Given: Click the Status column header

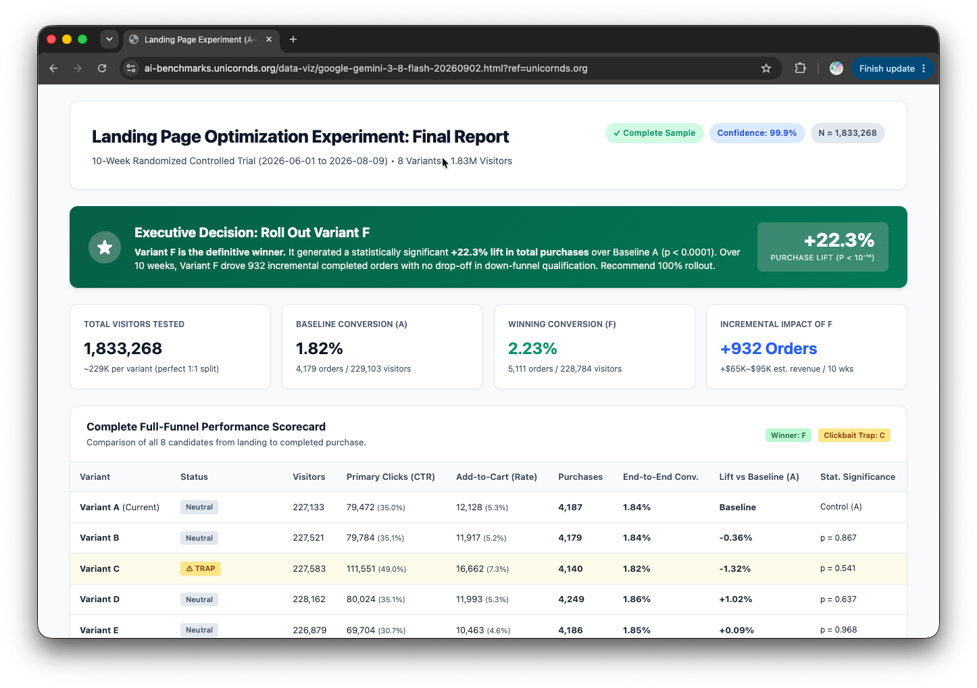Looking at the screenshot, I should tap(194, 476).
